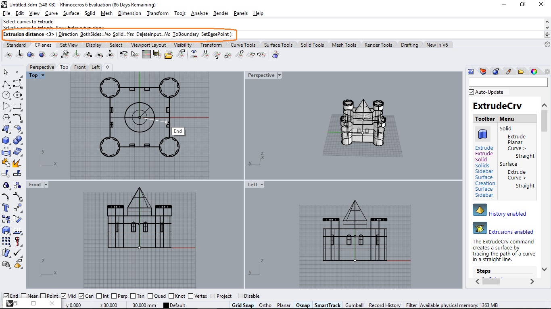Click the BothSides=No command option

95,34
